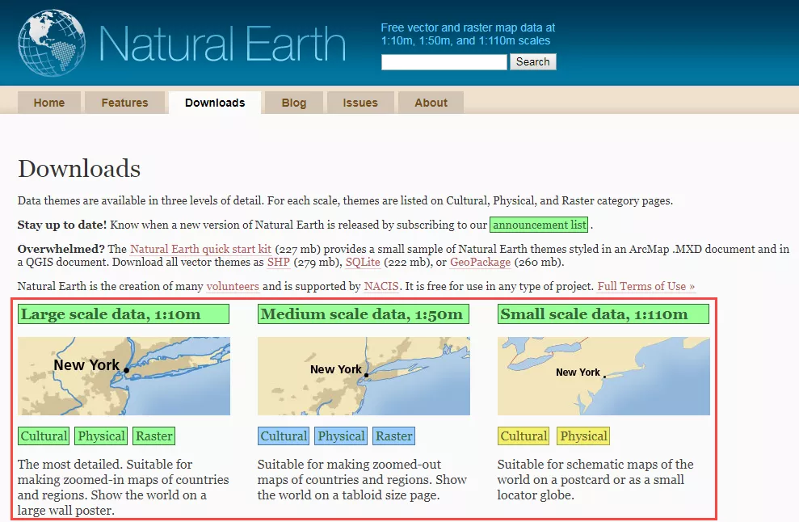Go to the Blog tab
This screenshot has height=522, width=799.
click(294, 103)
